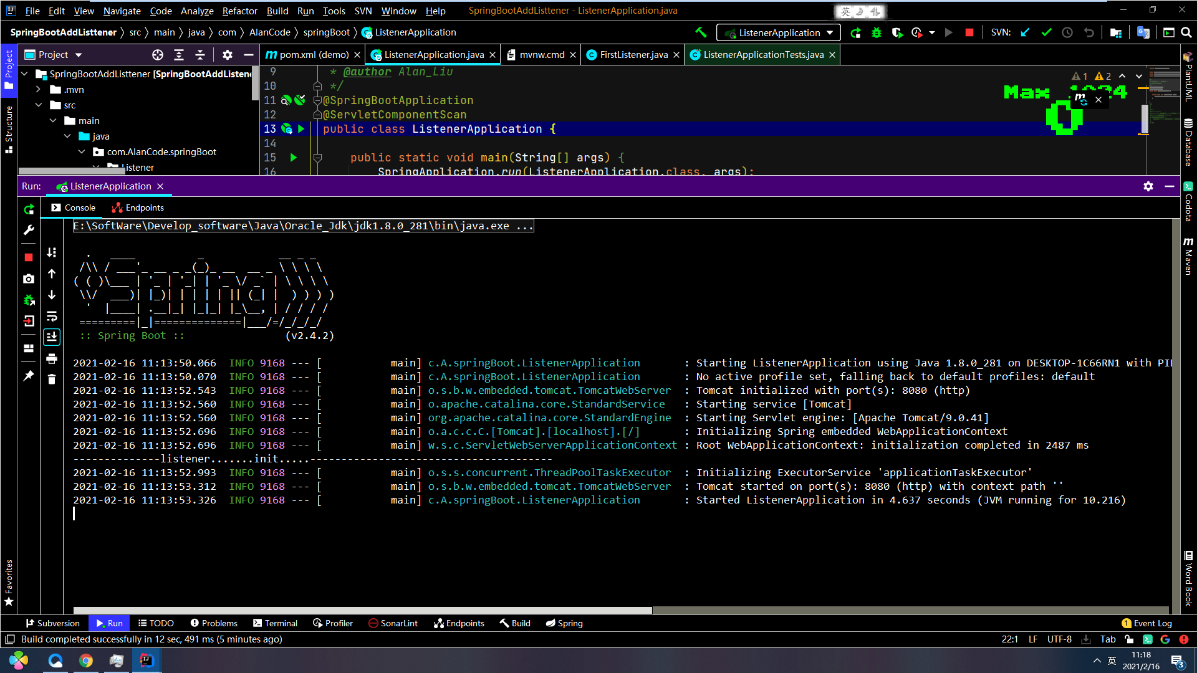Open Run panel options gear icon
The height and width of the screenshot is (673, 1197).
click(x=1148, y=186)
